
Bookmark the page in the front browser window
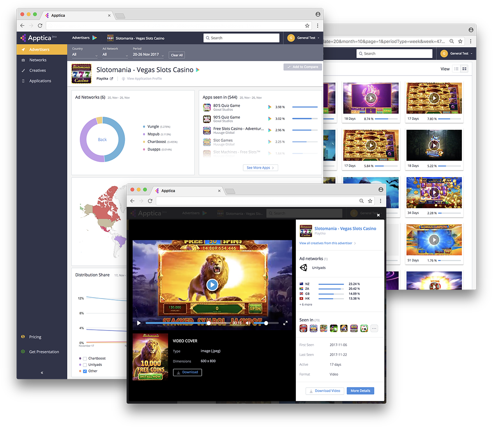point(370,201)
